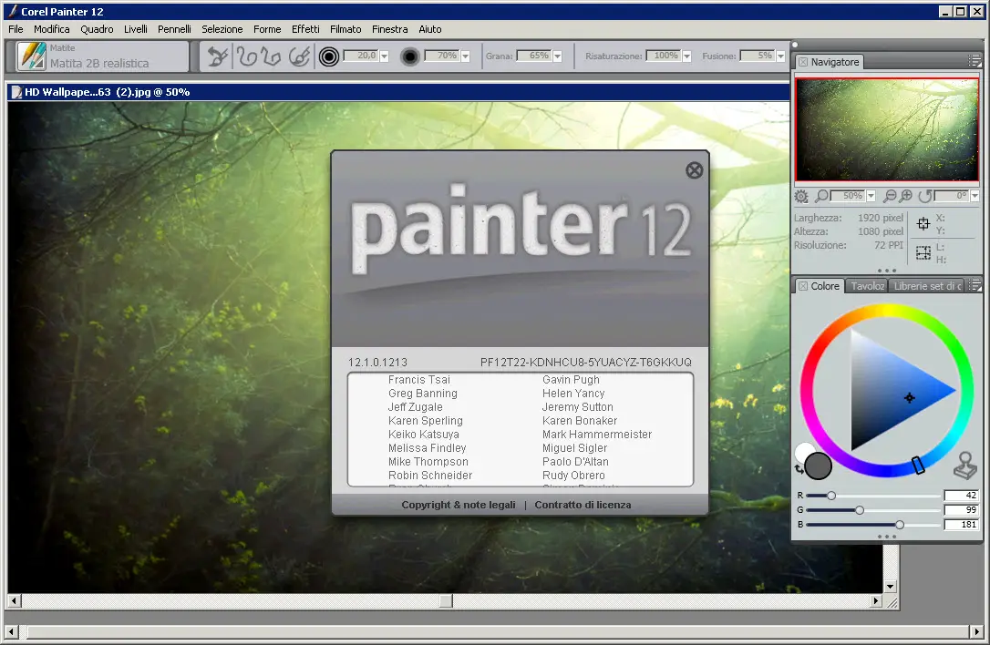Click the canvas corner grip icon
Screen dimensions: 990x645
click(x=892, y=603)
